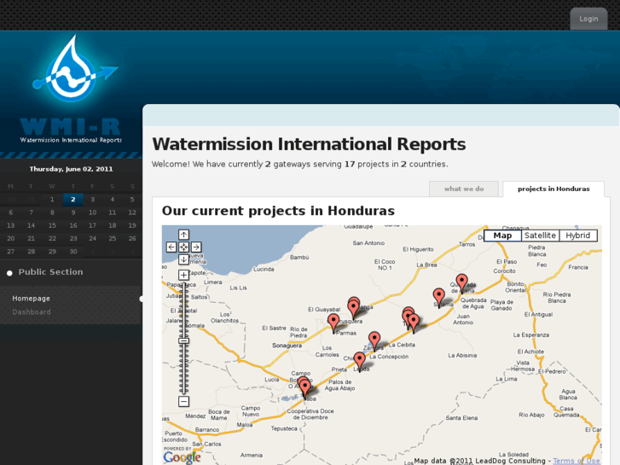Switch to Hybrid view
Image resolution: width=620 pixels, height=465 pixels.
pyautogui.click(x=577, y=235)
